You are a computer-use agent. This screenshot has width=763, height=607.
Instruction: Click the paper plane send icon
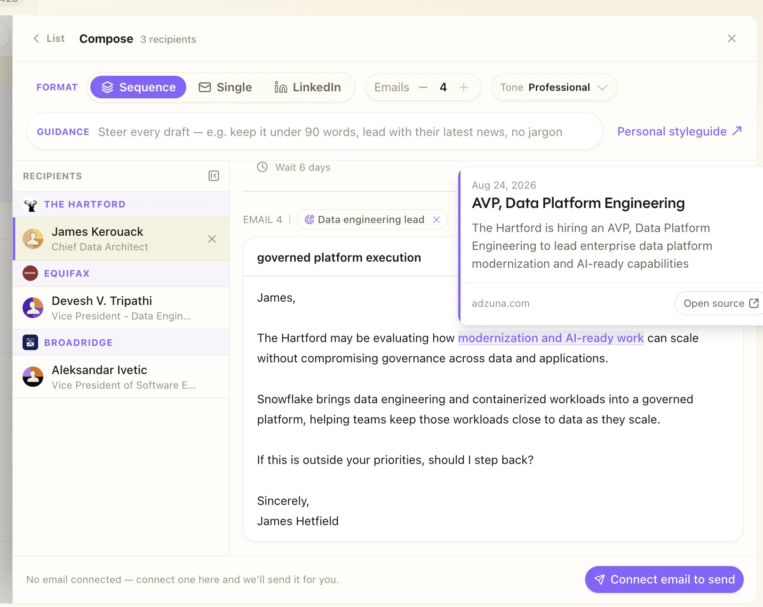coord(599,580)
